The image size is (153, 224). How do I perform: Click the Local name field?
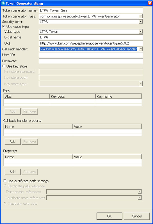coord(91,37)
